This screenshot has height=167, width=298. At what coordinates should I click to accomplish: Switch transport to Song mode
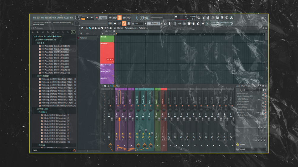pyautogui.click(x=83, y=19)
